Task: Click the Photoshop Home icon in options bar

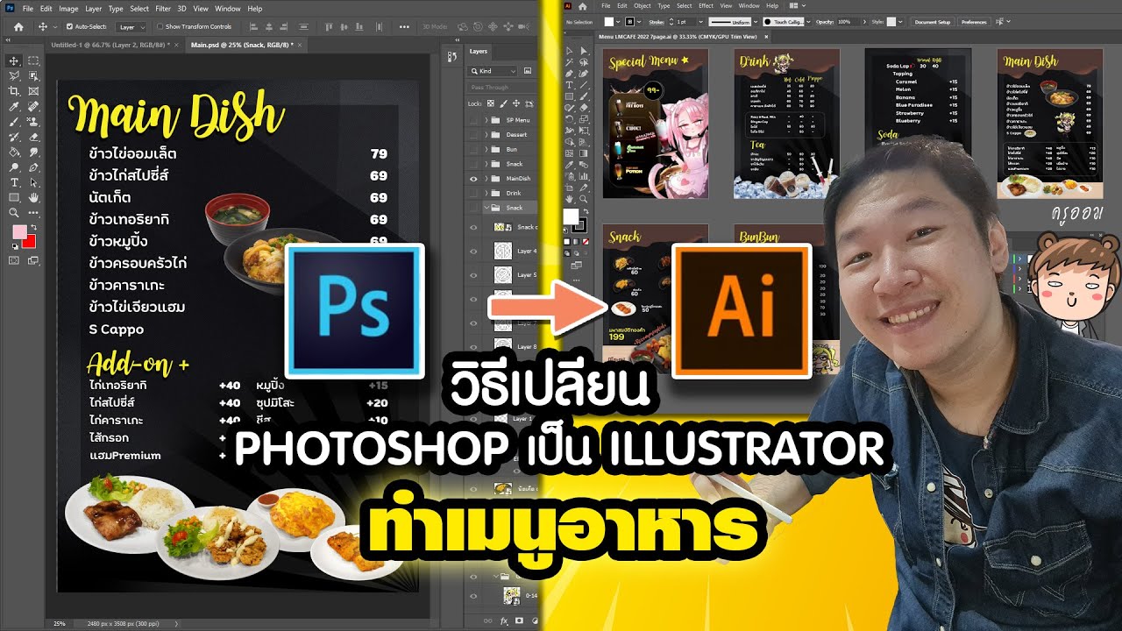Action: pos(18,27)
